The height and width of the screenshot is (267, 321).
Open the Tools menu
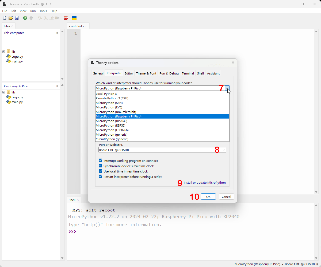click(x=43, y=11)
